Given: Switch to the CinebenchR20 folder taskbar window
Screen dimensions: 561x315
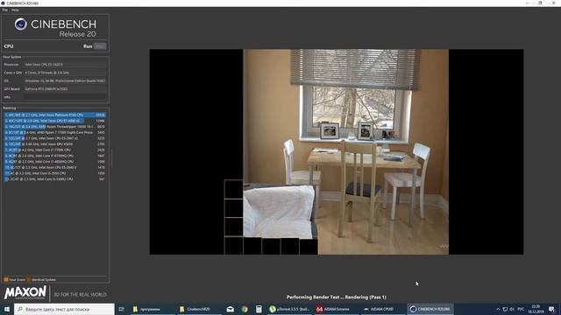Looking at the screenshot, I should (x=199, y=309).
